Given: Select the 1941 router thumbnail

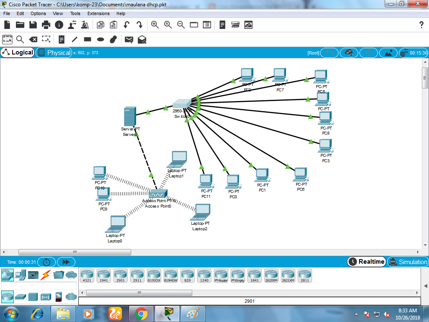Looking at the screenshot, I should [103, 275].
